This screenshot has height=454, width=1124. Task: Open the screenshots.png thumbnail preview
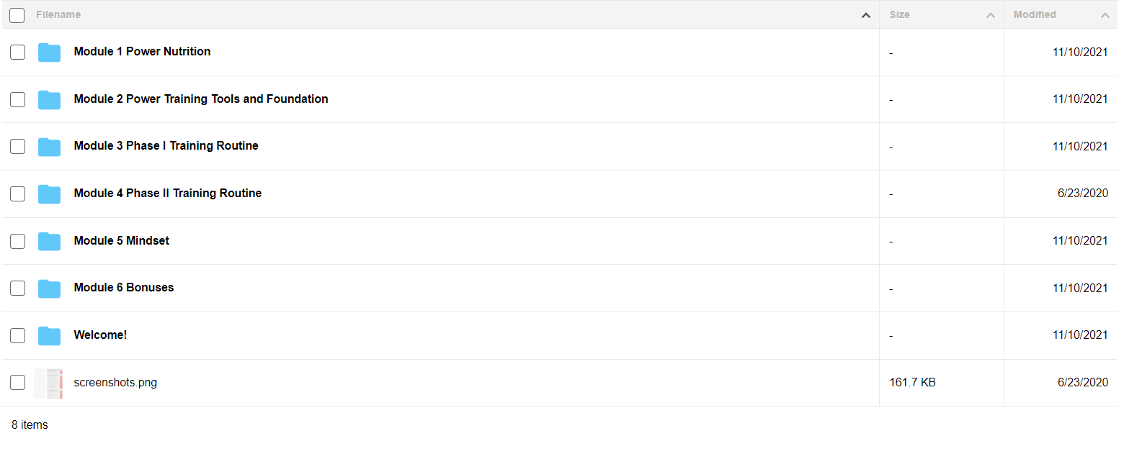coord(49,383)
